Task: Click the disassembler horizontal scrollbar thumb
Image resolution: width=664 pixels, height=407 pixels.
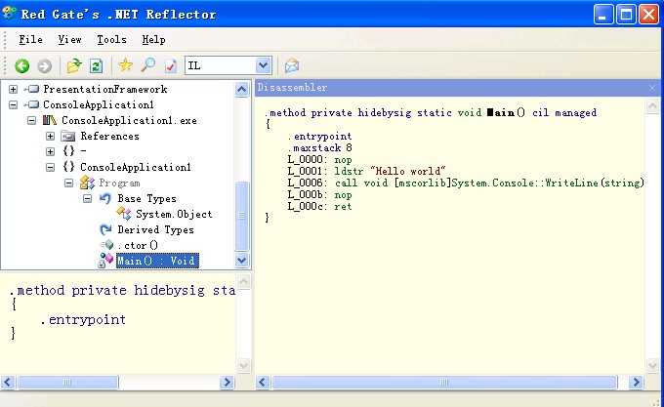Action: pos(443,383)
